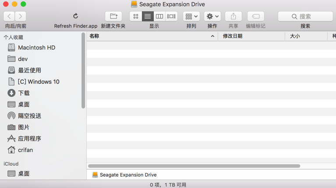The height and width of the screenshot is (188, 336).
Task: Open Macintosh HD in the sidebar
Action: [36, 48]
